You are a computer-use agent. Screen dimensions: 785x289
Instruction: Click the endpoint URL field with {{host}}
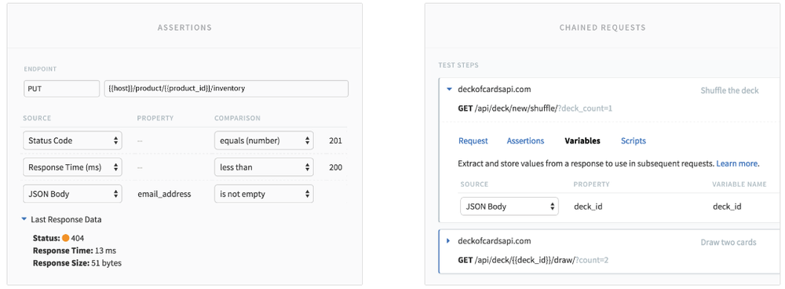(226, 89)
